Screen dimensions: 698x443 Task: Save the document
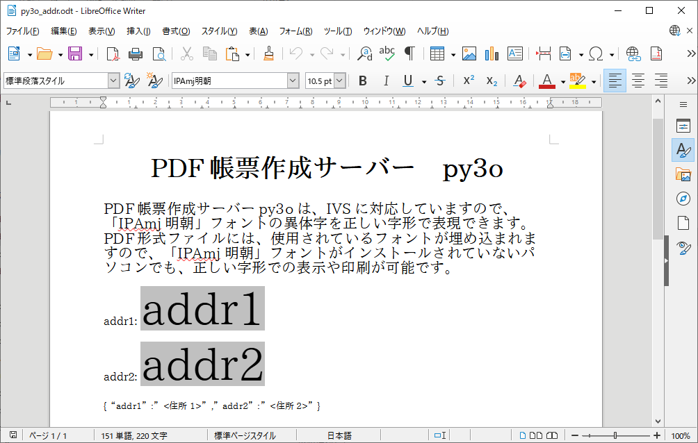(x=75, y=54)
